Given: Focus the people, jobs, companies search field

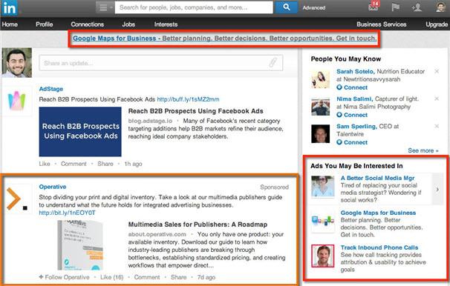Looking at the screenshot, I should pos(194,7).
